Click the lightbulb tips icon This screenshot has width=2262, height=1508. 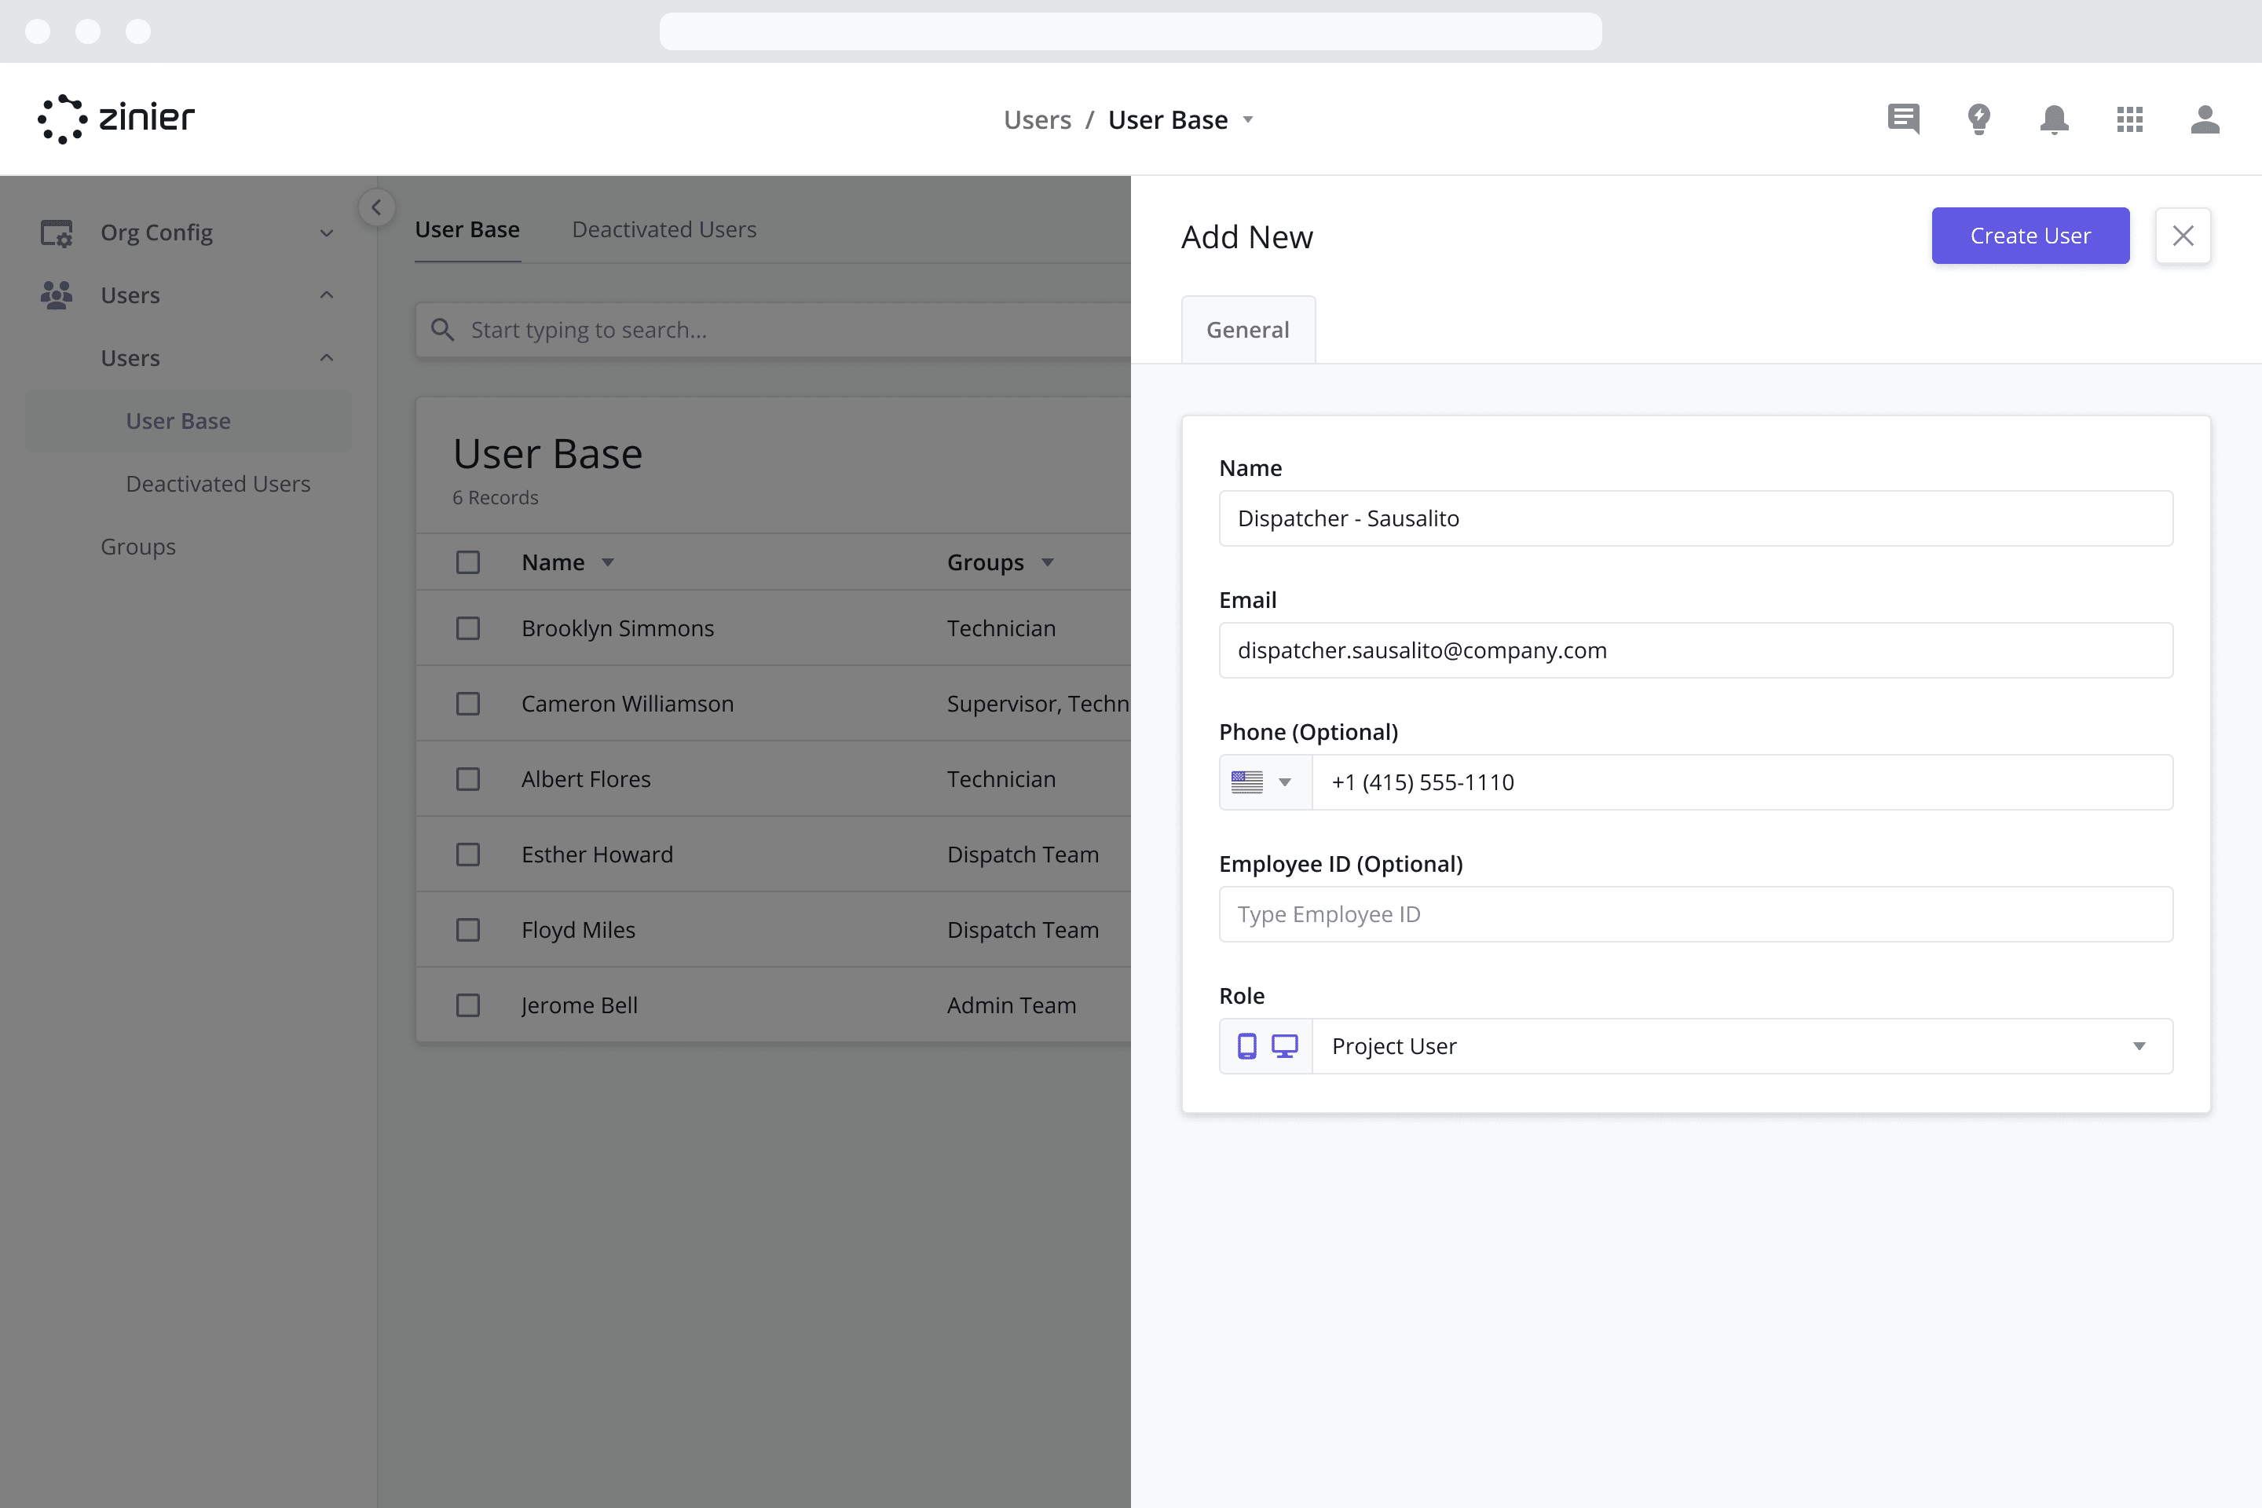1978,119
